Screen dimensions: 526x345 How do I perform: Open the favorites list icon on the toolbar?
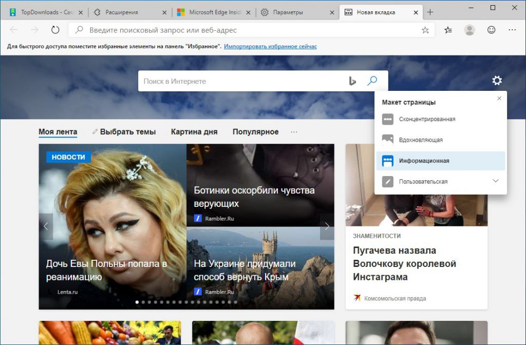(x=447, y=30)
